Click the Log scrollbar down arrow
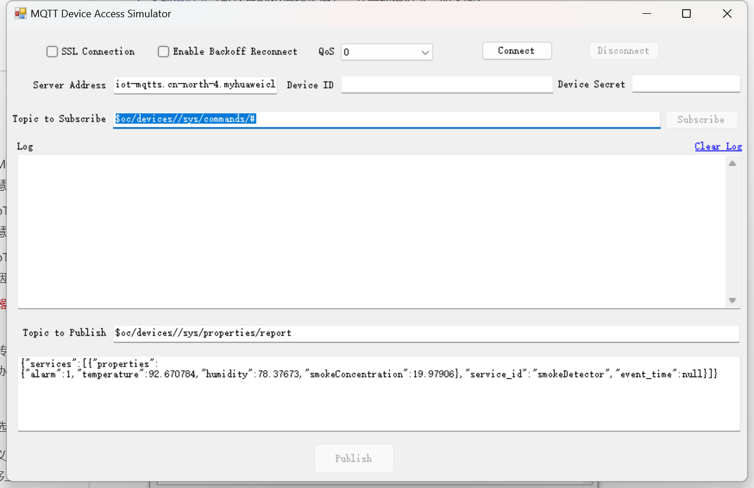754x488 pixels. pyautogui.click(x=732, y=300)
